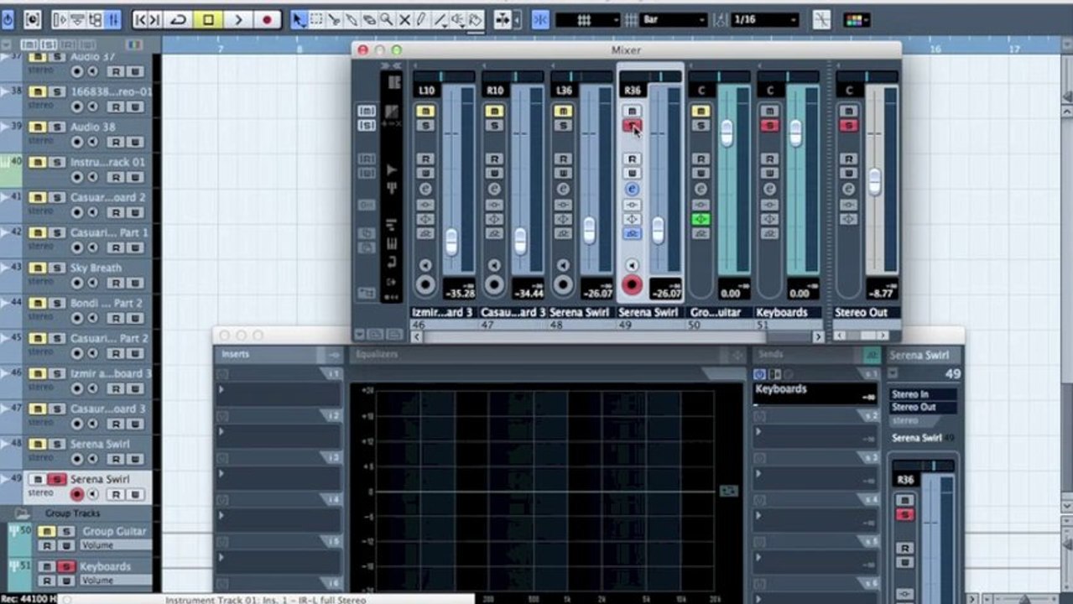
Task: Click the volume fader of Stereo Out channel
Action: [875, 182]
